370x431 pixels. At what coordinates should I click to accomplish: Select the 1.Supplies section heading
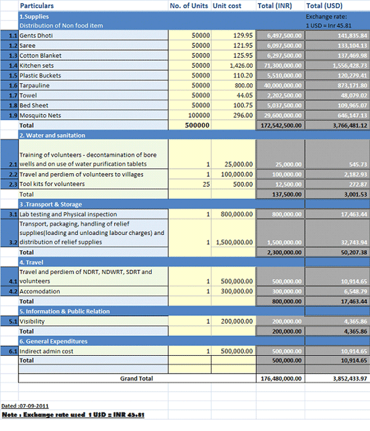pos(34,17)
